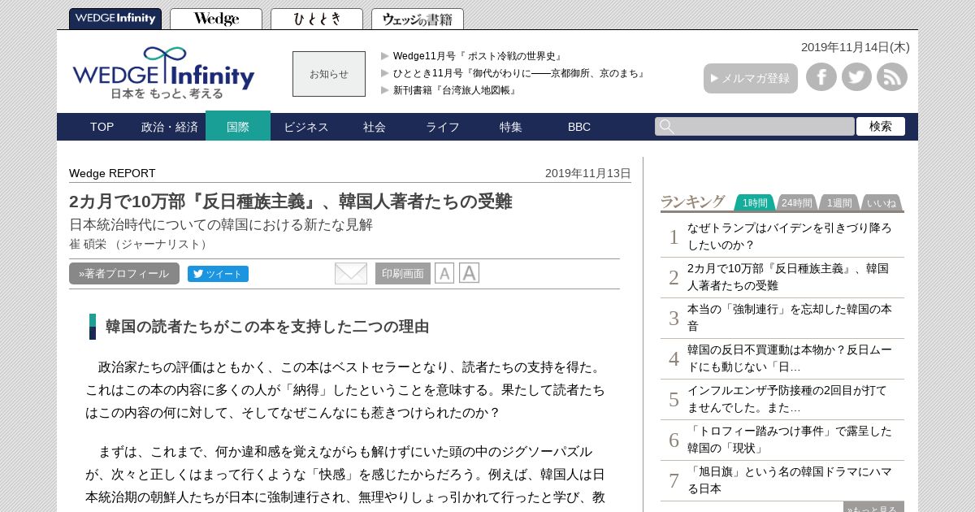Image resolution: width=975 pixels, height=512 pixels.
Task: Click the 印刷画面 print button
Action: point(403,274)
